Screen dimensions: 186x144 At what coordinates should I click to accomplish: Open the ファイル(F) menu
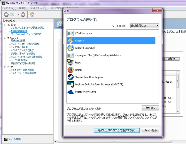(10, 8)
